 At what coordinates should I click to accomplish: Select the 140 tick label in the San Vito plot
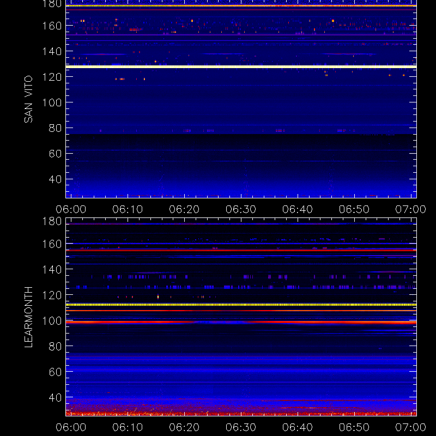click(52, 51)
